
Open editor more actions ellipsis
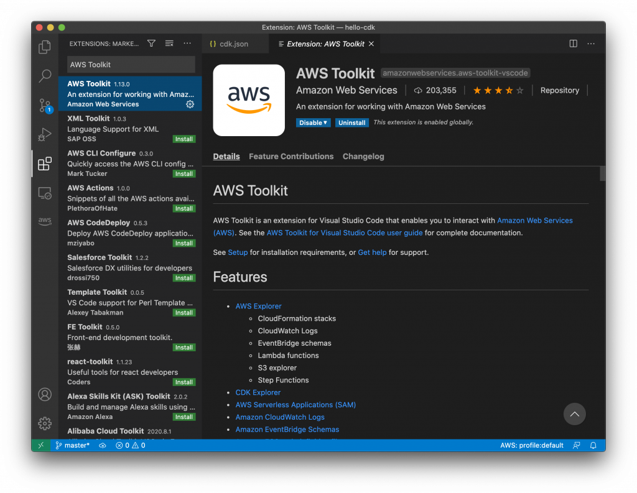coord(591,44)
